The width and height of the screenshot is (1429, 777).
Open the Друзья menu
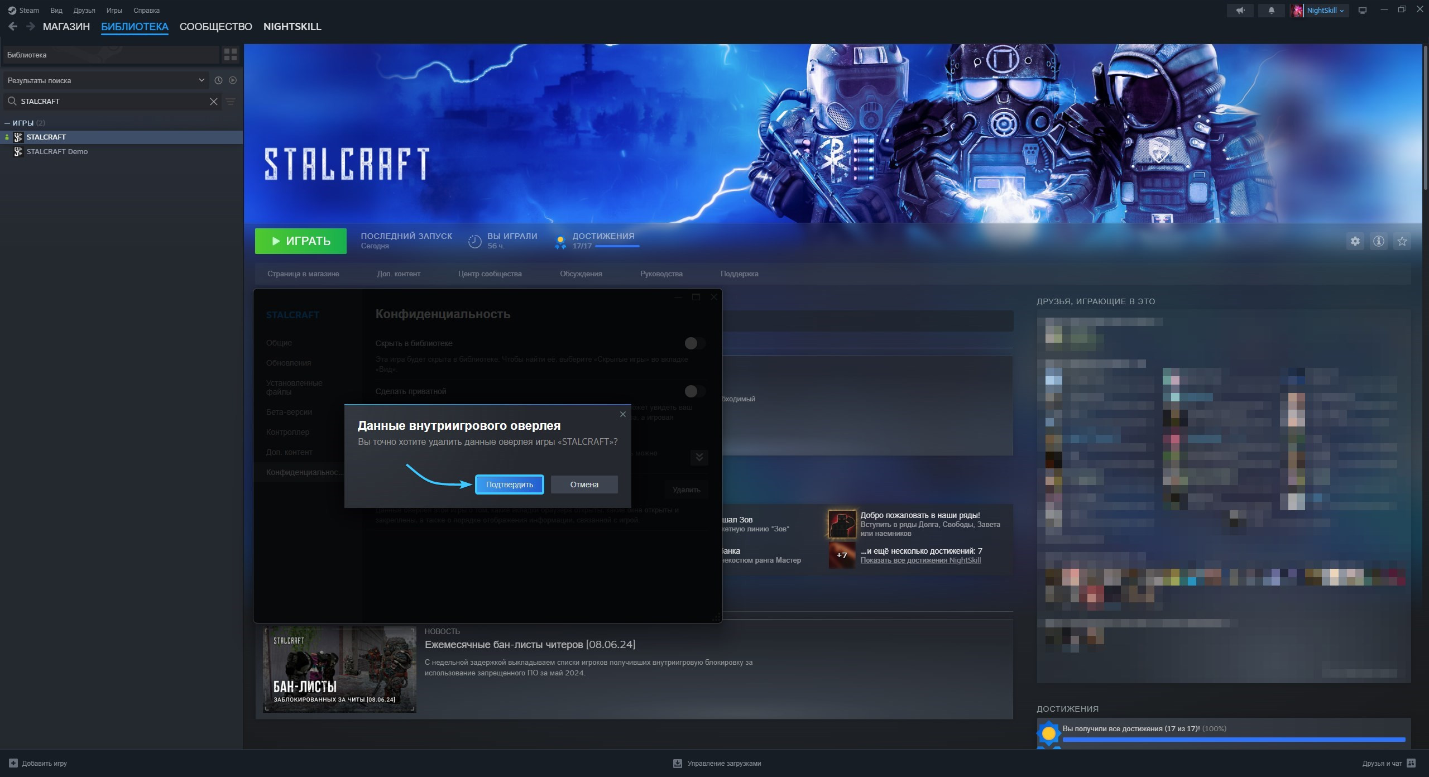click(84, 11)
